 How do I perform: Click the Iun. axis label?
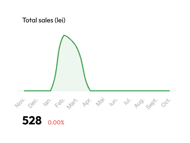[x=113, y=103]
